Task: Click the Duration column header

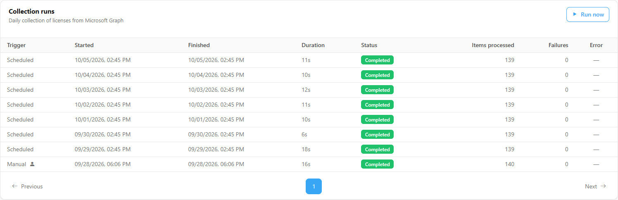Action: pyautogui.click(x=313, y=45)
